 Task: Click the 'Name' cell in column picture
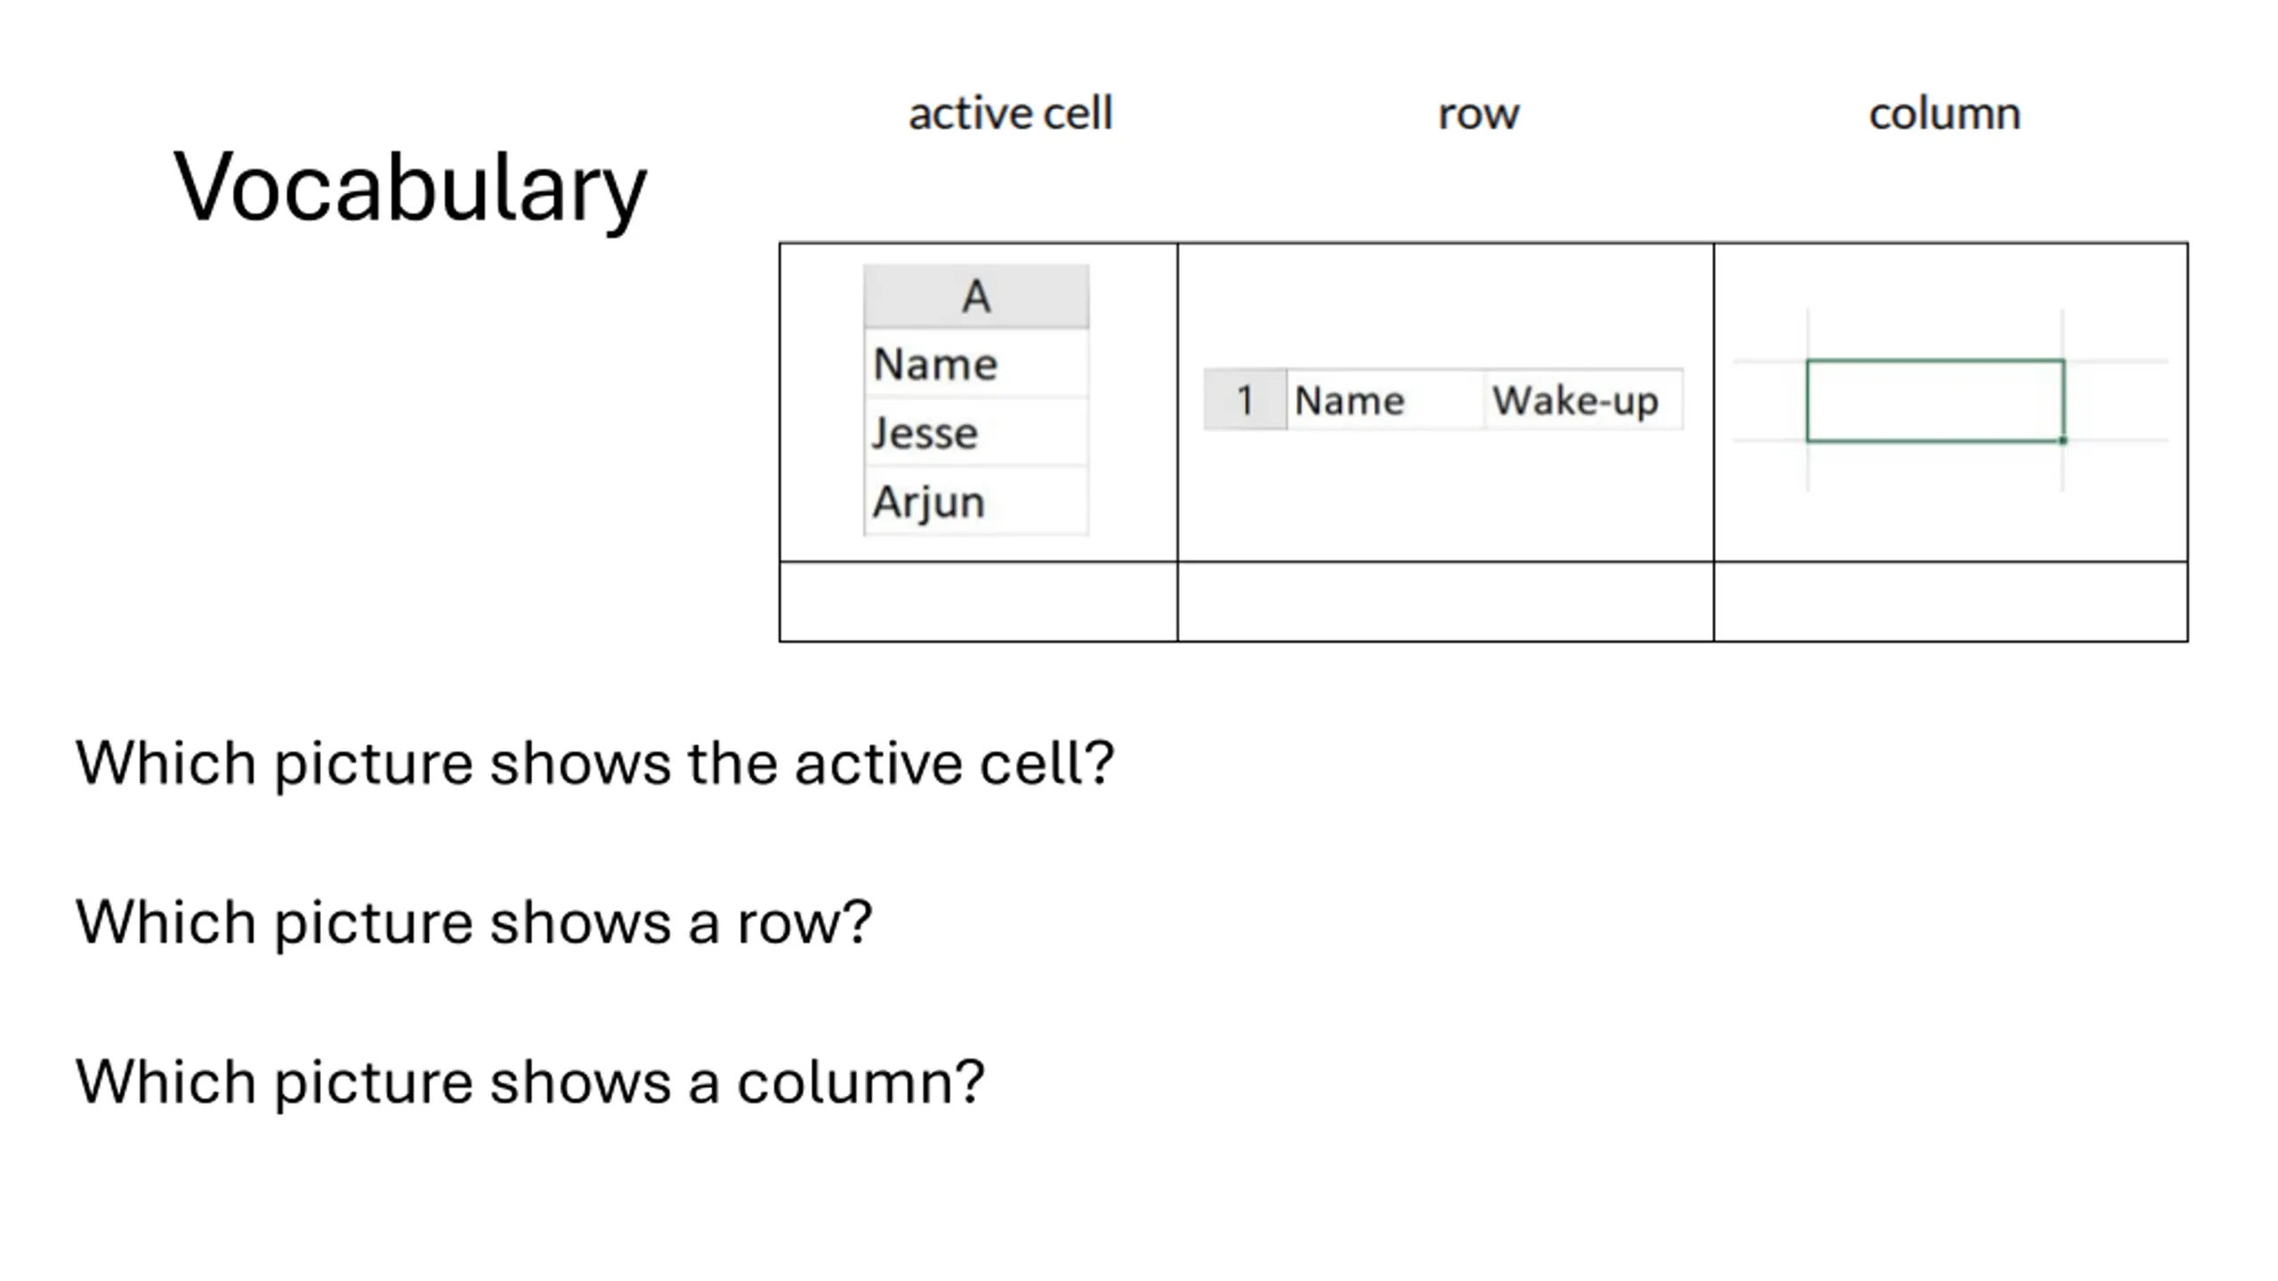click(976, 364)
